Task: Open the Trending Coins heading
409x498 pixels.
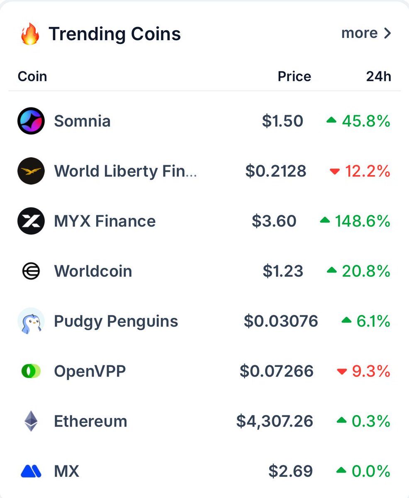Action: (115, 34)
